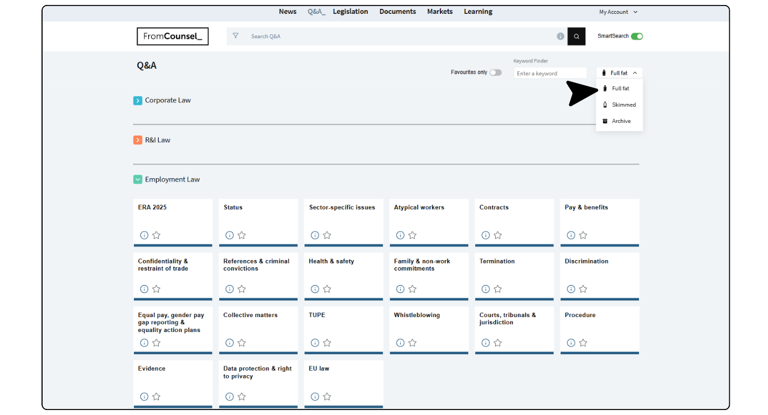Open the Procedure topic card
The width and height of the screenshot is (768, 415).
[x=600, y=330]
